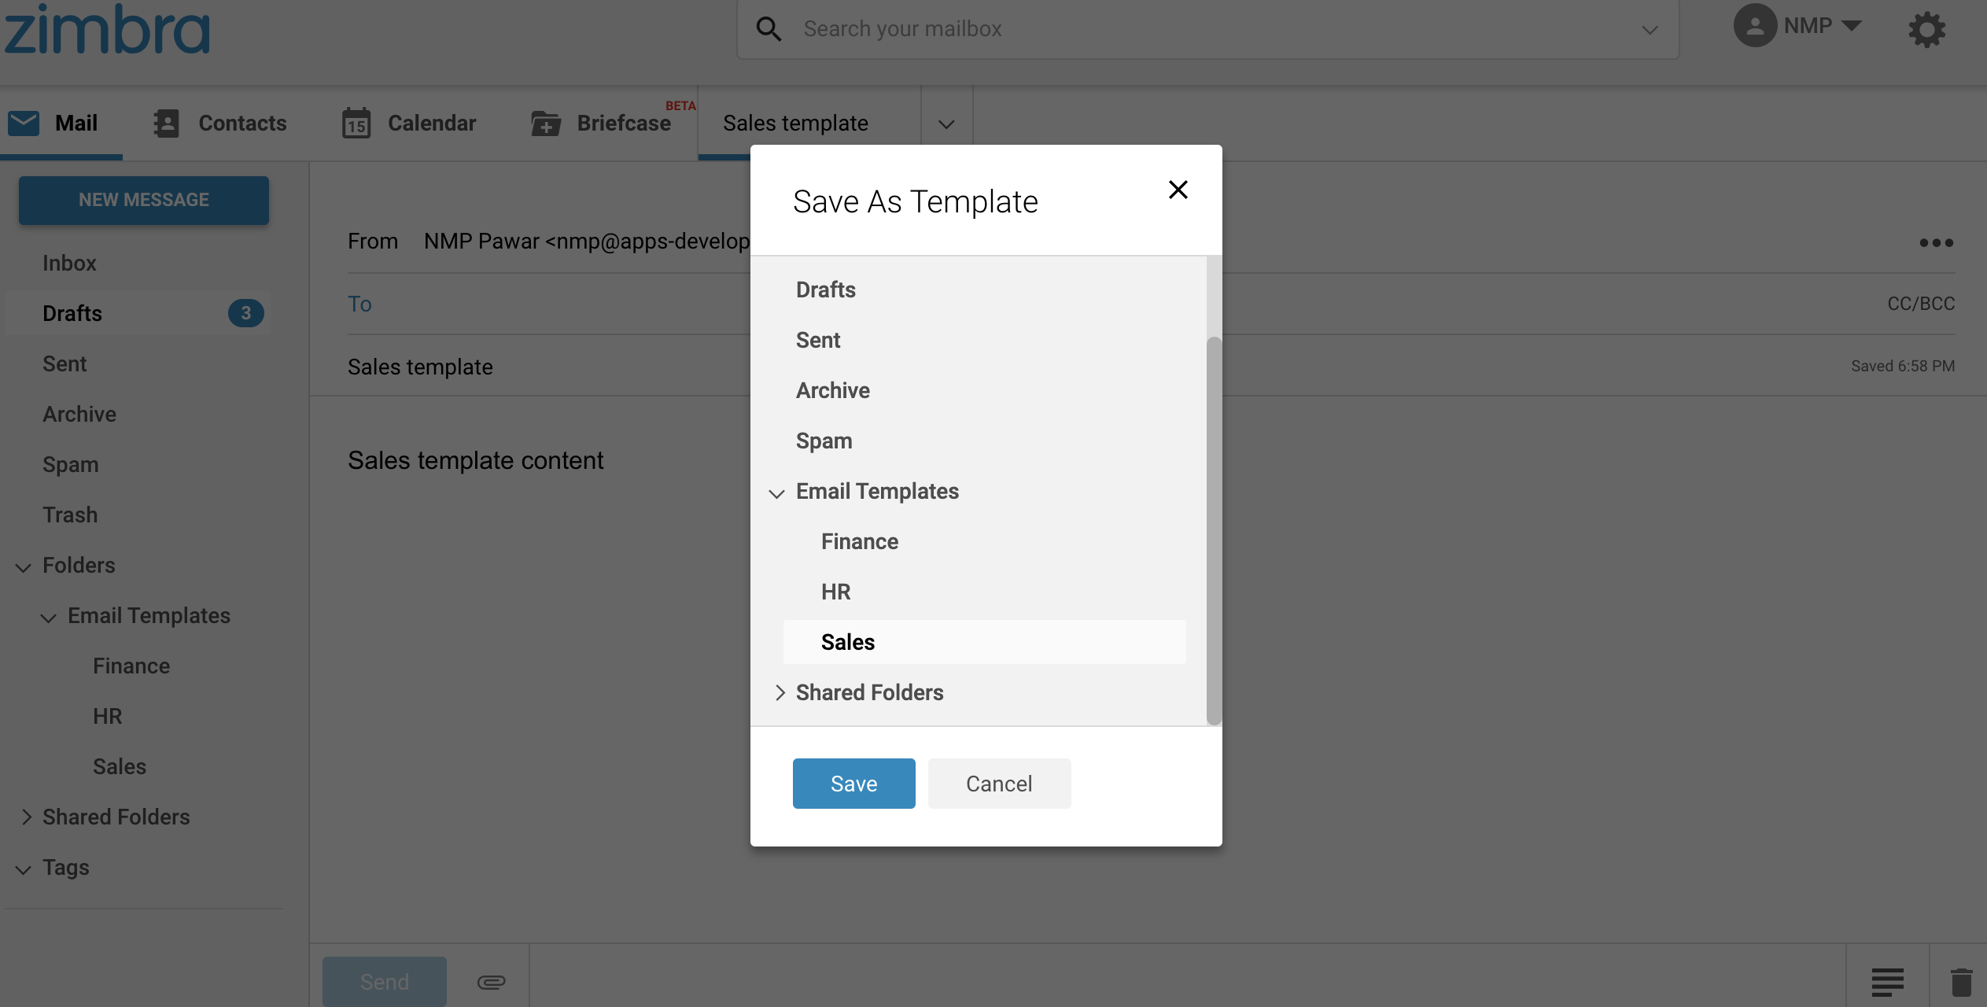Click the NMP user avatar icon
This screenshot has width=1987, height=1007.
1755,26
